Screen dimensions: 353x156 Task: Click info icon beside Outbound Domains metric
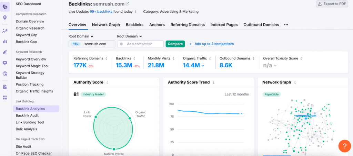coord(253,58)
